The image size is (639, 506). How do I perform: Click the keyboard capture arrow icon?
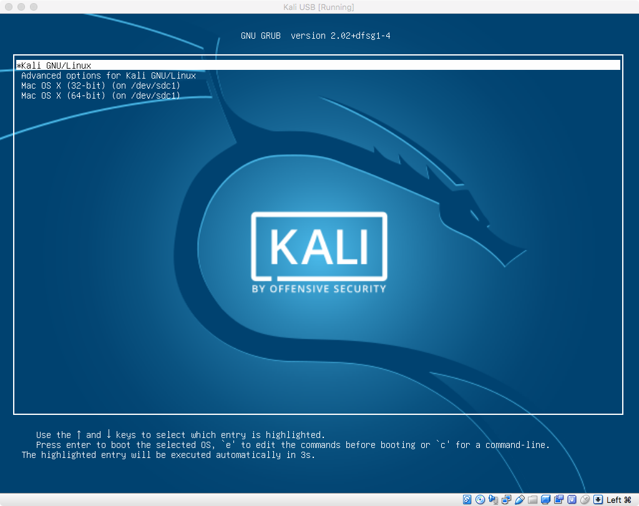coord(598,500)
